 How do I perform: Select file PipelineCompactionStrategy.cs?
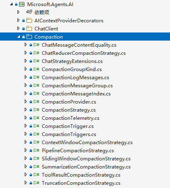click(x=78, y=151)
